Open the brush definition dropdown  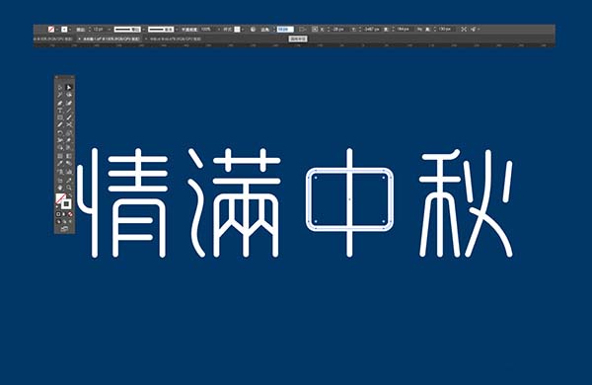tap(177, 29)
